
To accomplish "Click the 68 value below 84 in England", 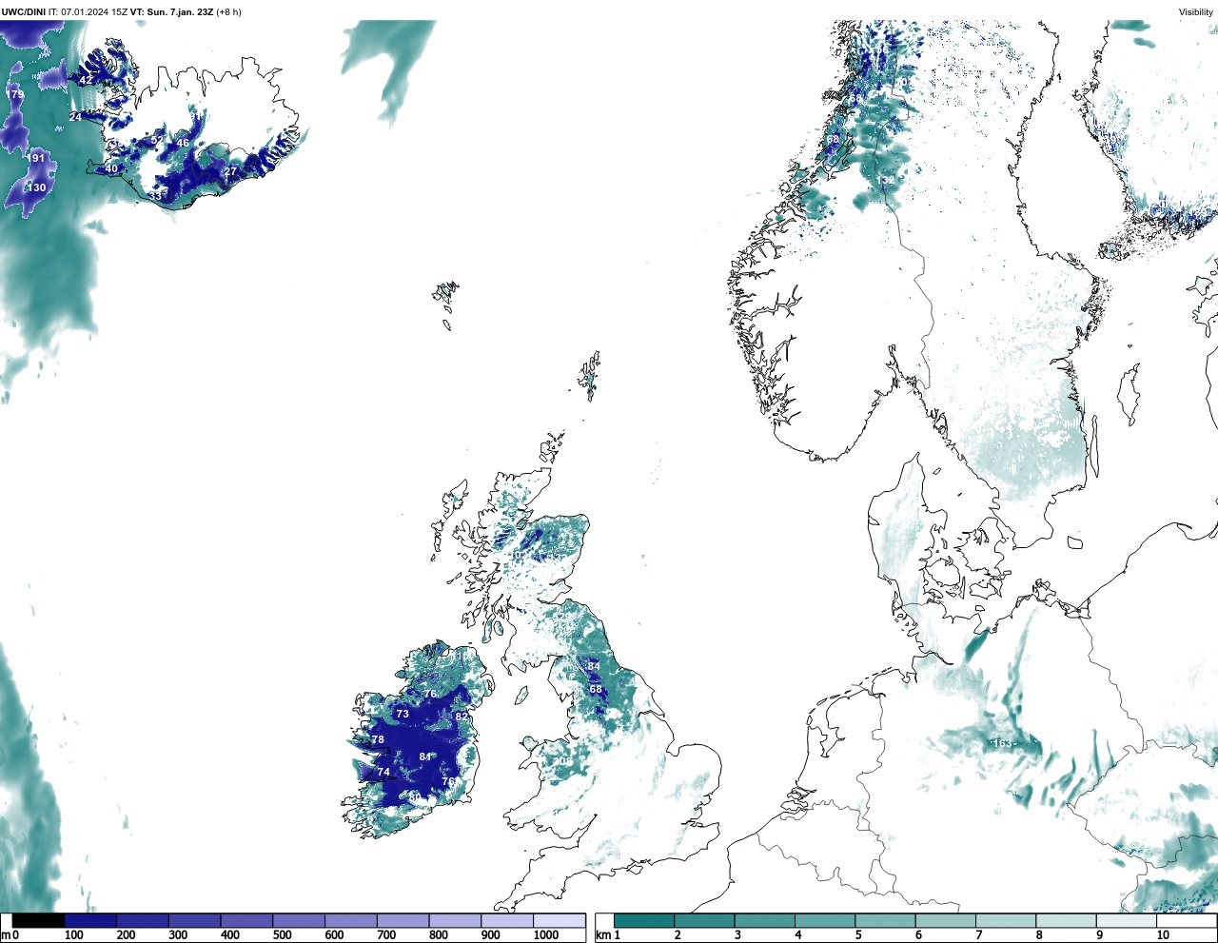I will [x=596, y=689].
